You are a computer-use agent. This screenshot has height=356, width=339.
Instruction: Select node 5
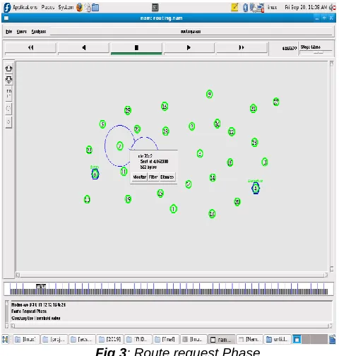(x=102, y=124)
